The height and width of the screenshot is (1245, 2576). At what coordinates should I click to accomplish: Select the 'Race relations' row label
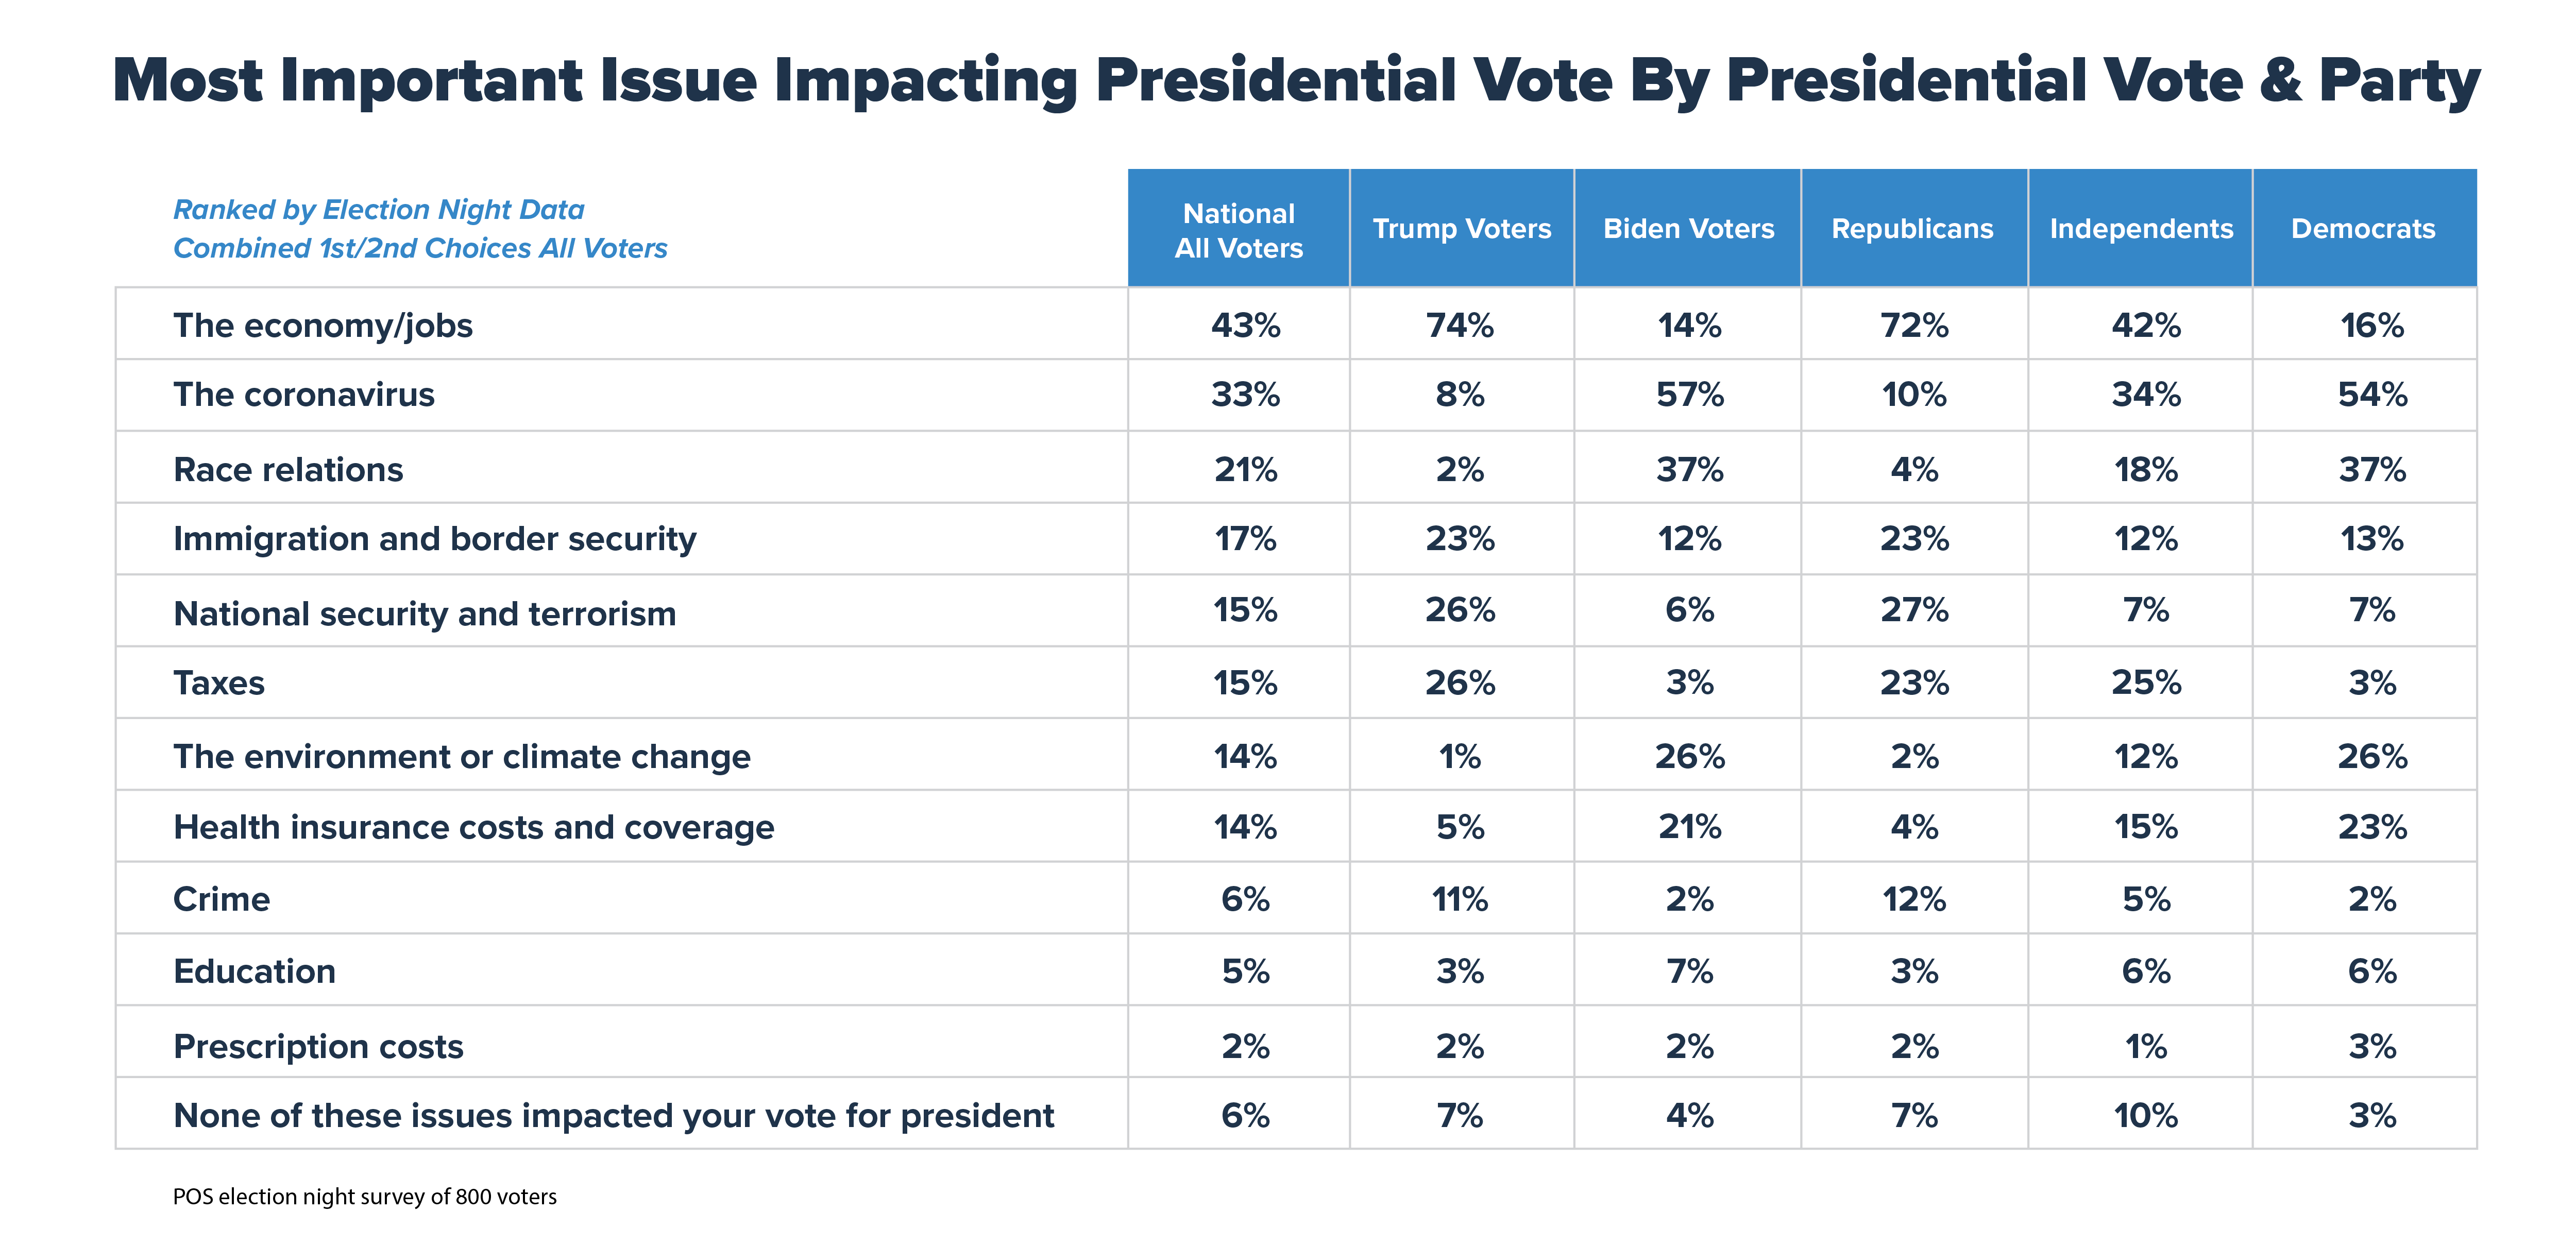(x=288, y=469)
